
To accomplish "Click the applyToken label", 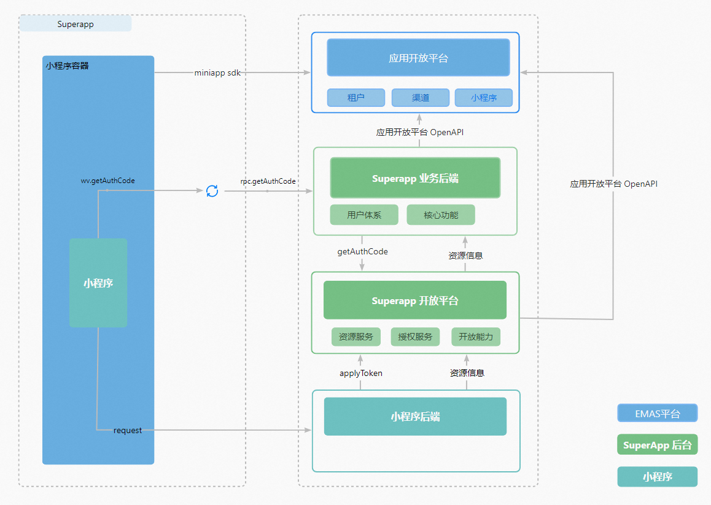I will tap(361, 373).
